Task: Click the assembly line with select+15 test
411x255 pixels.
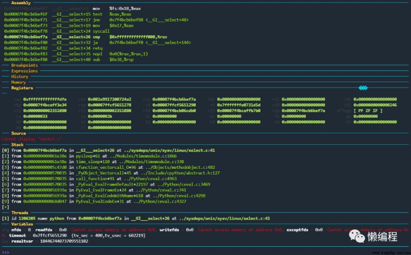Action: [68, 14]
